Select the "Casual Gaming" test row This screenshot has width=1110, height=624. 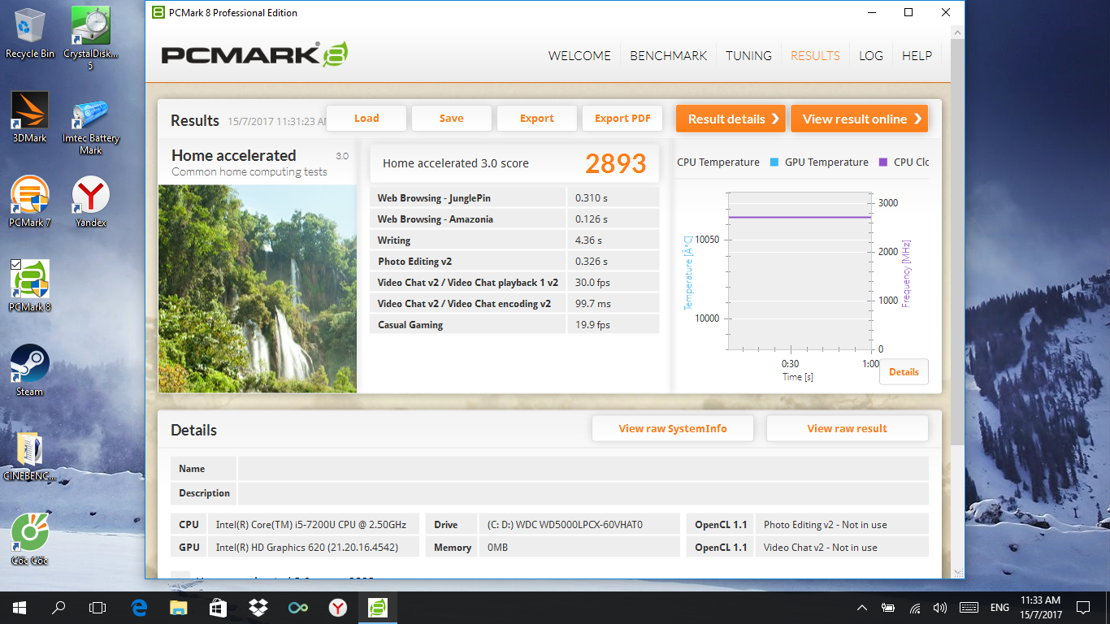pos(514,325)
